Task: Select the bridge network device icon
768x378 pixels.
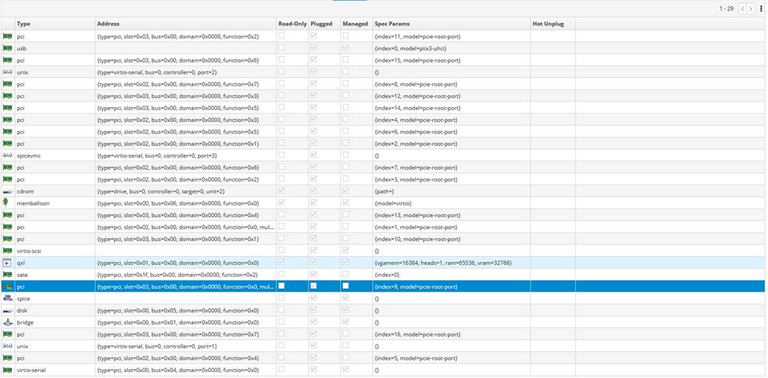Action: pyautogui.click(x=7, y=323)
